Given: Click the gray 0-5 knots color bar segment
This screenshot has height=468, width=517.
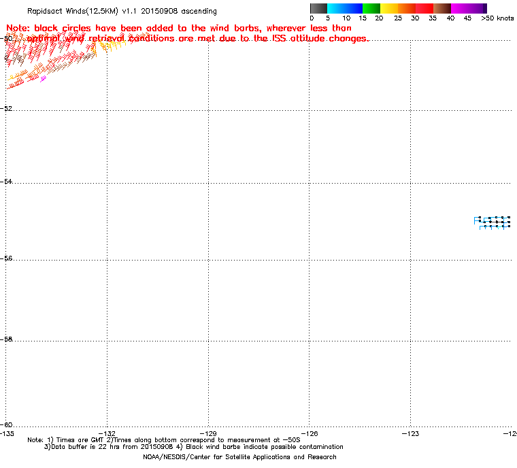Looking at the screenshot, I should point(318,8).
